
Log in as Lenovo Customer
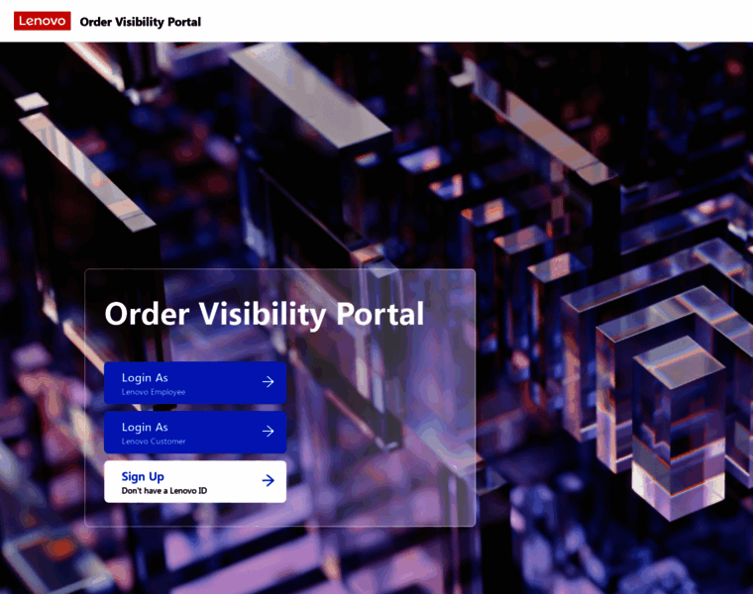tap(195, 433)
